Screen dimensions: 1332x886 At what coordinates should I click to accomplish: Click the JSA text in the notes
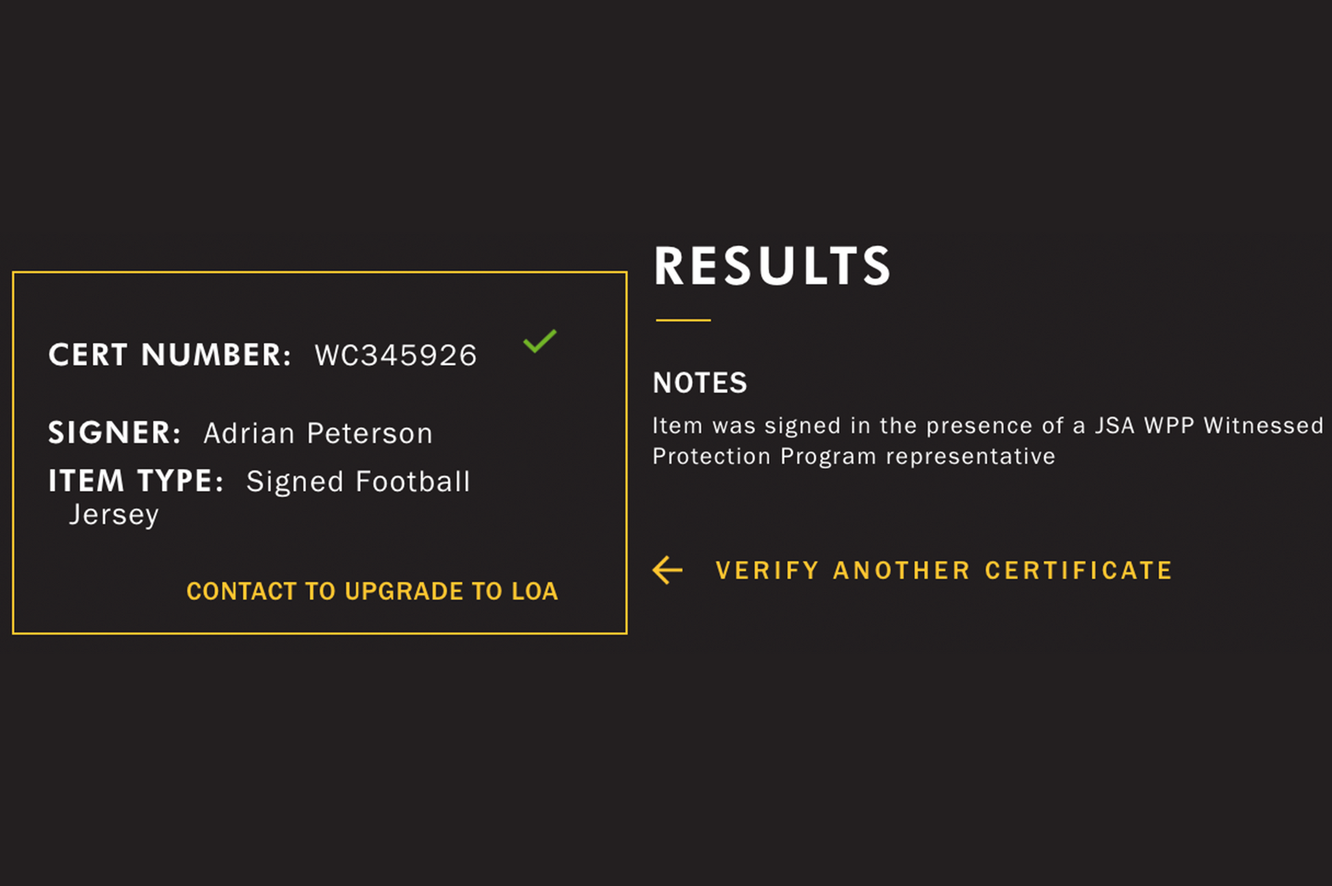(1113, 426)
